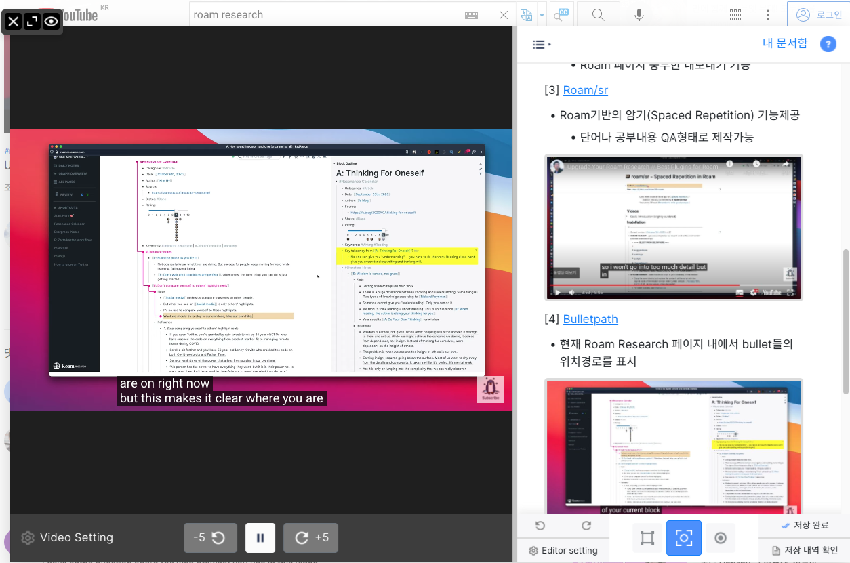Screen dimensions: 850x563
Task: Clear the search query with X
Action: [503, 15]
